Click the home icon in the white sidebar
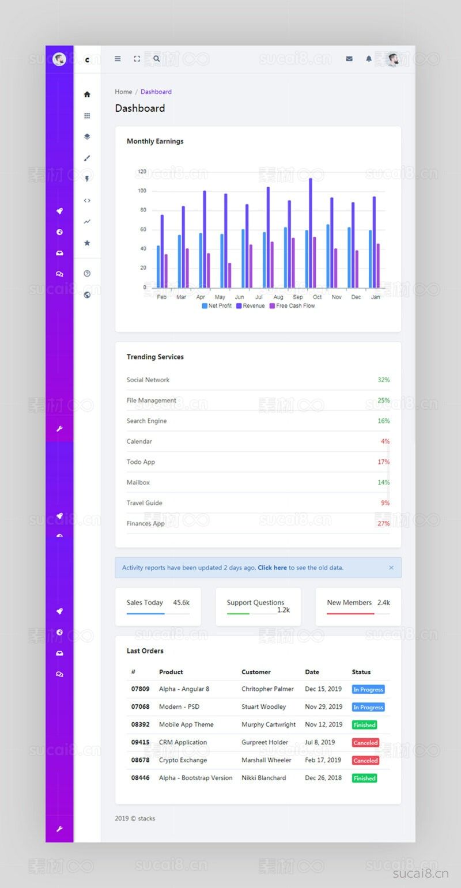This screenshot has height=888, width=461. pos(87,95)
